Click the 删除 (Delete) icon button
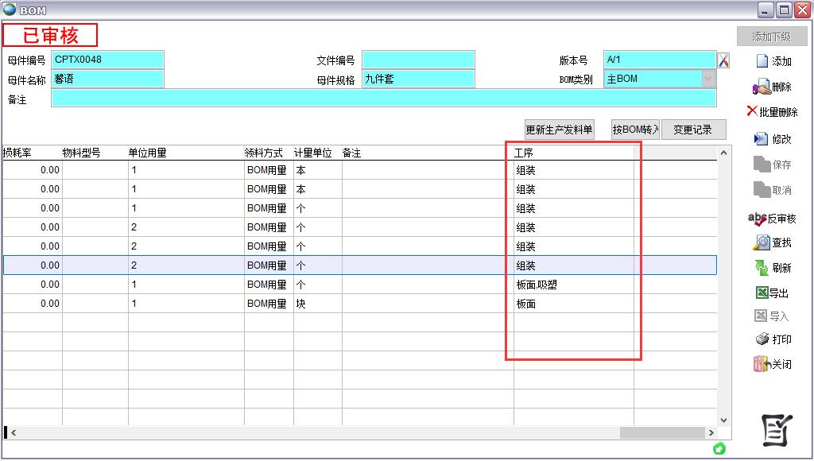The image size is (814, 461). (x=772, y=87)
